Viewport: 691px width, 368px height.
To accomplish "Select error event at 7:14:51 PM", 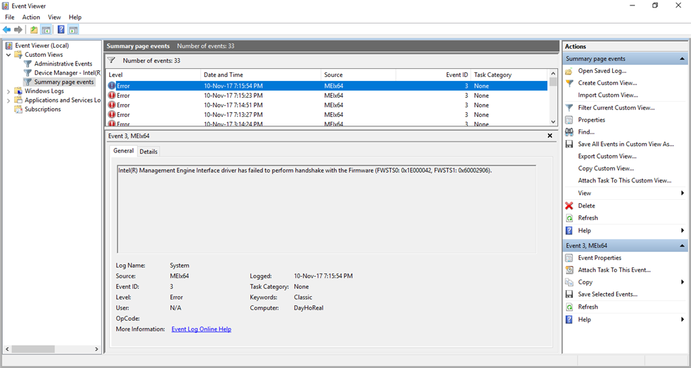I will point(327,105).
